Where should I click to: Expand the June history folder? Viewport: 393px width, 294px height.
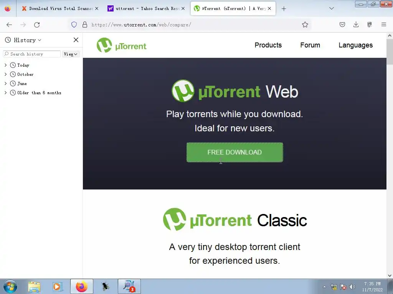click(x=5, y=83)
